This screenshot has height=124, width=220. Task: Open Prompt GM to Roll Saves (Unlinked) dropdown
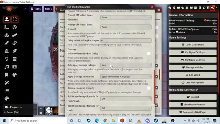click(x=126, y=18)
